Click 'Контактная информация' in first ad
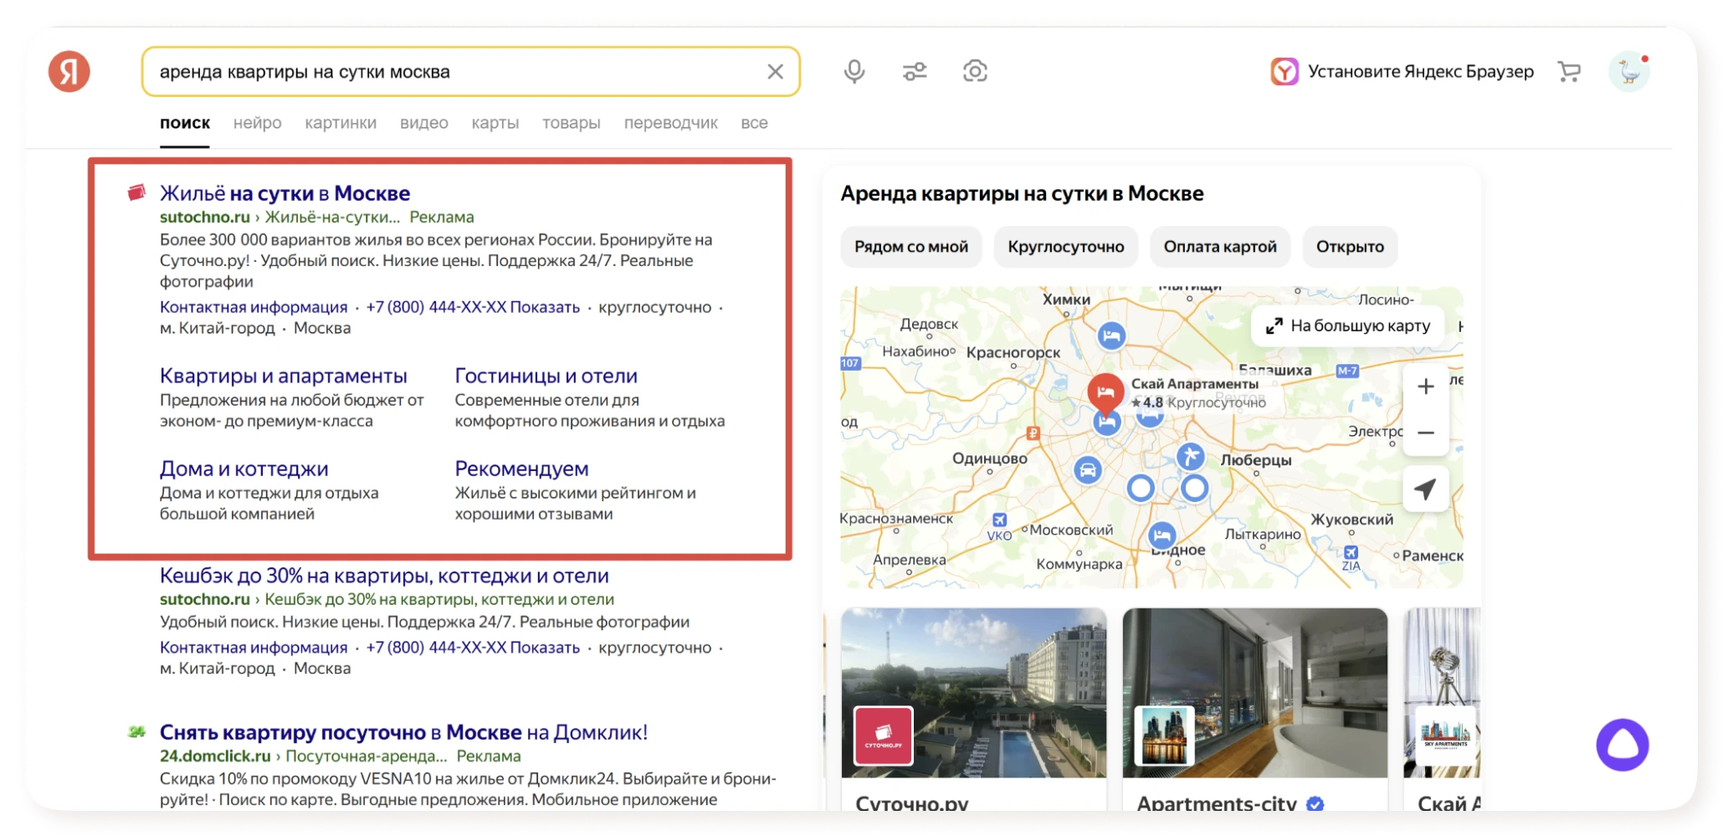Image resolution: width=1723 pixels, height=836 pixels. [254, 307]
